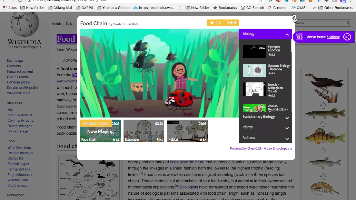Go to Wikipedia Main page

tap(15, 61)
